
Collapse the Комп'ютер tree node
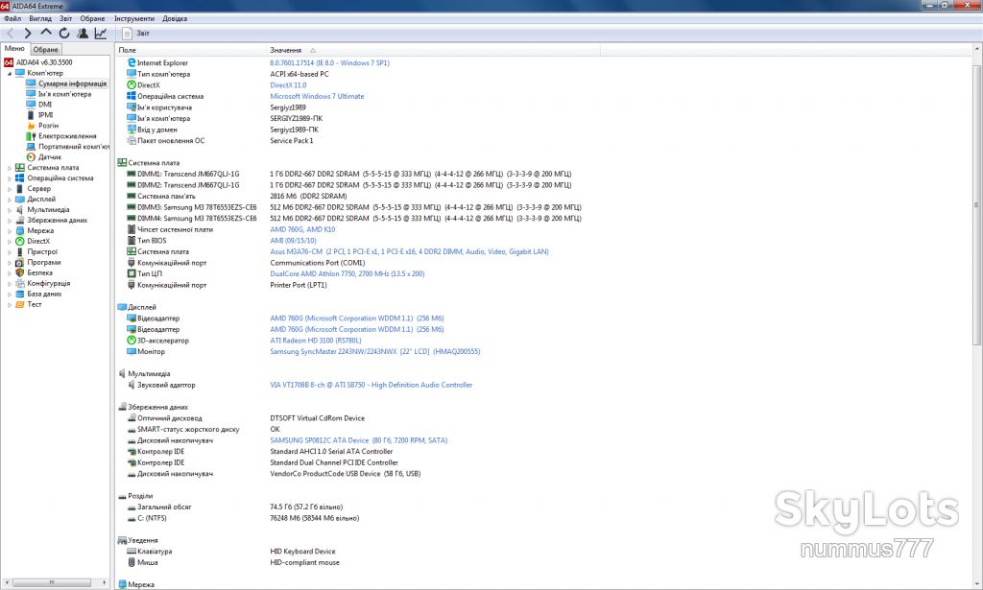pos(10,73)
